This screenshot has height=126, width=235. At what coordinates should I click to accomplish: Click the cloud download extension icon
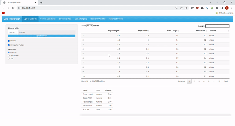tap(202, 8)
